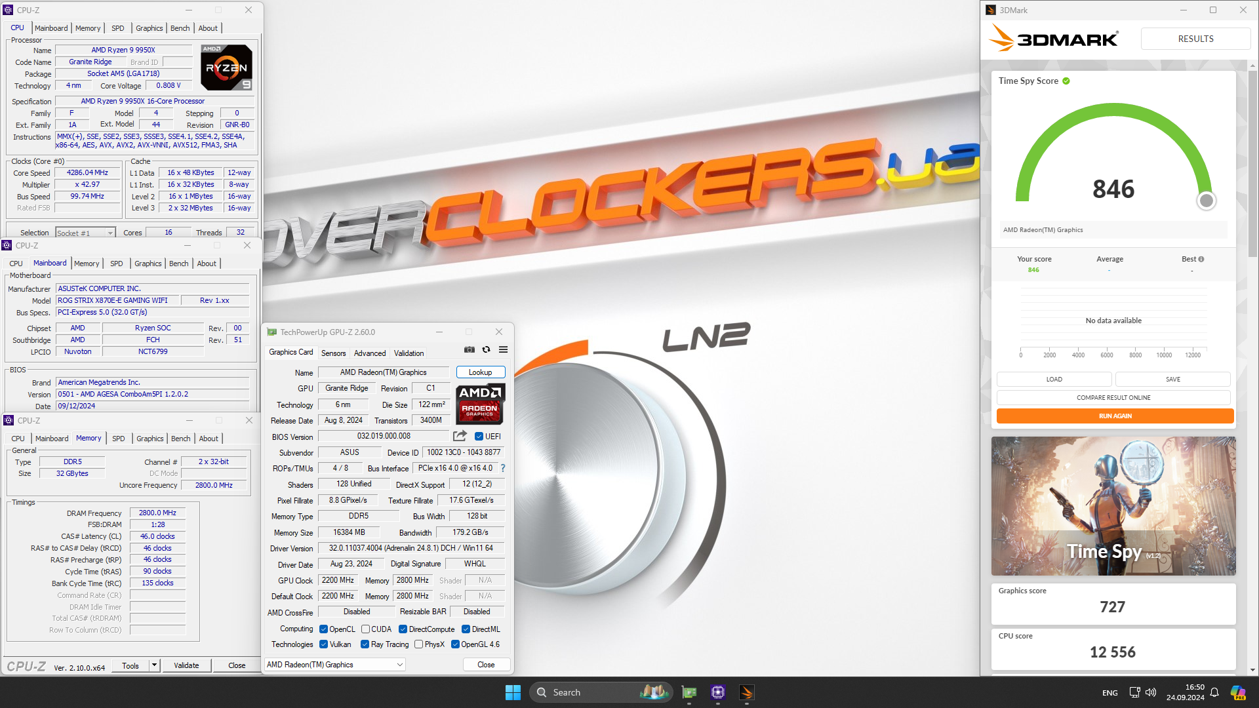
Task: Click the GPU-Z screenshot camera icon
Action: point(470,349)
